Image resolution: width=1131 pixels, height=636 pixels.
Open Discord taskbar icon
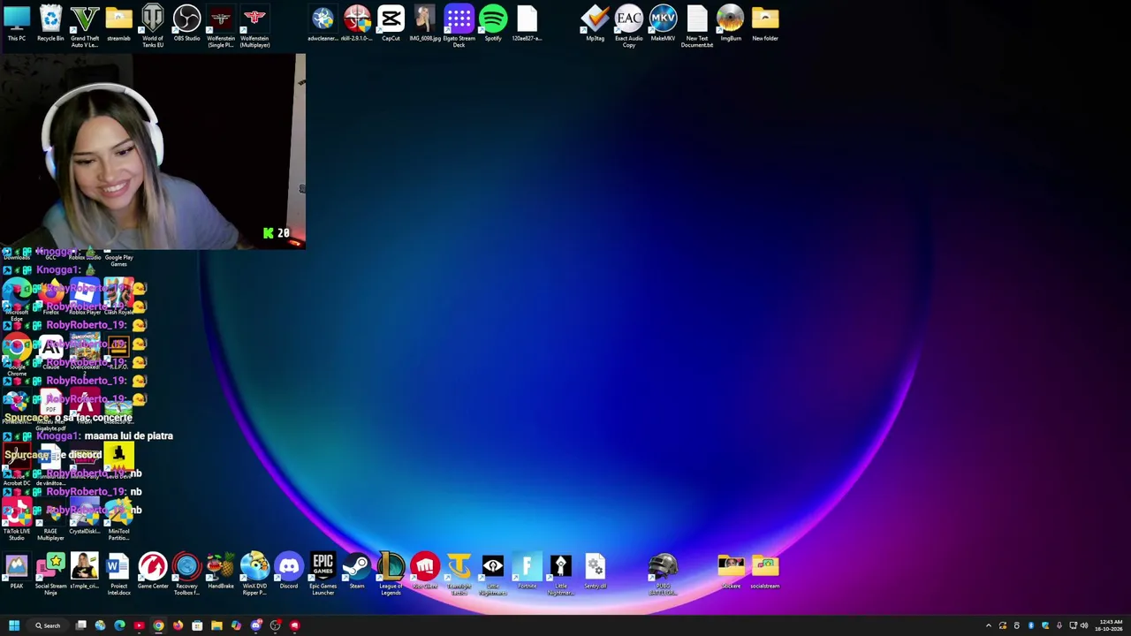pos(256,625)
